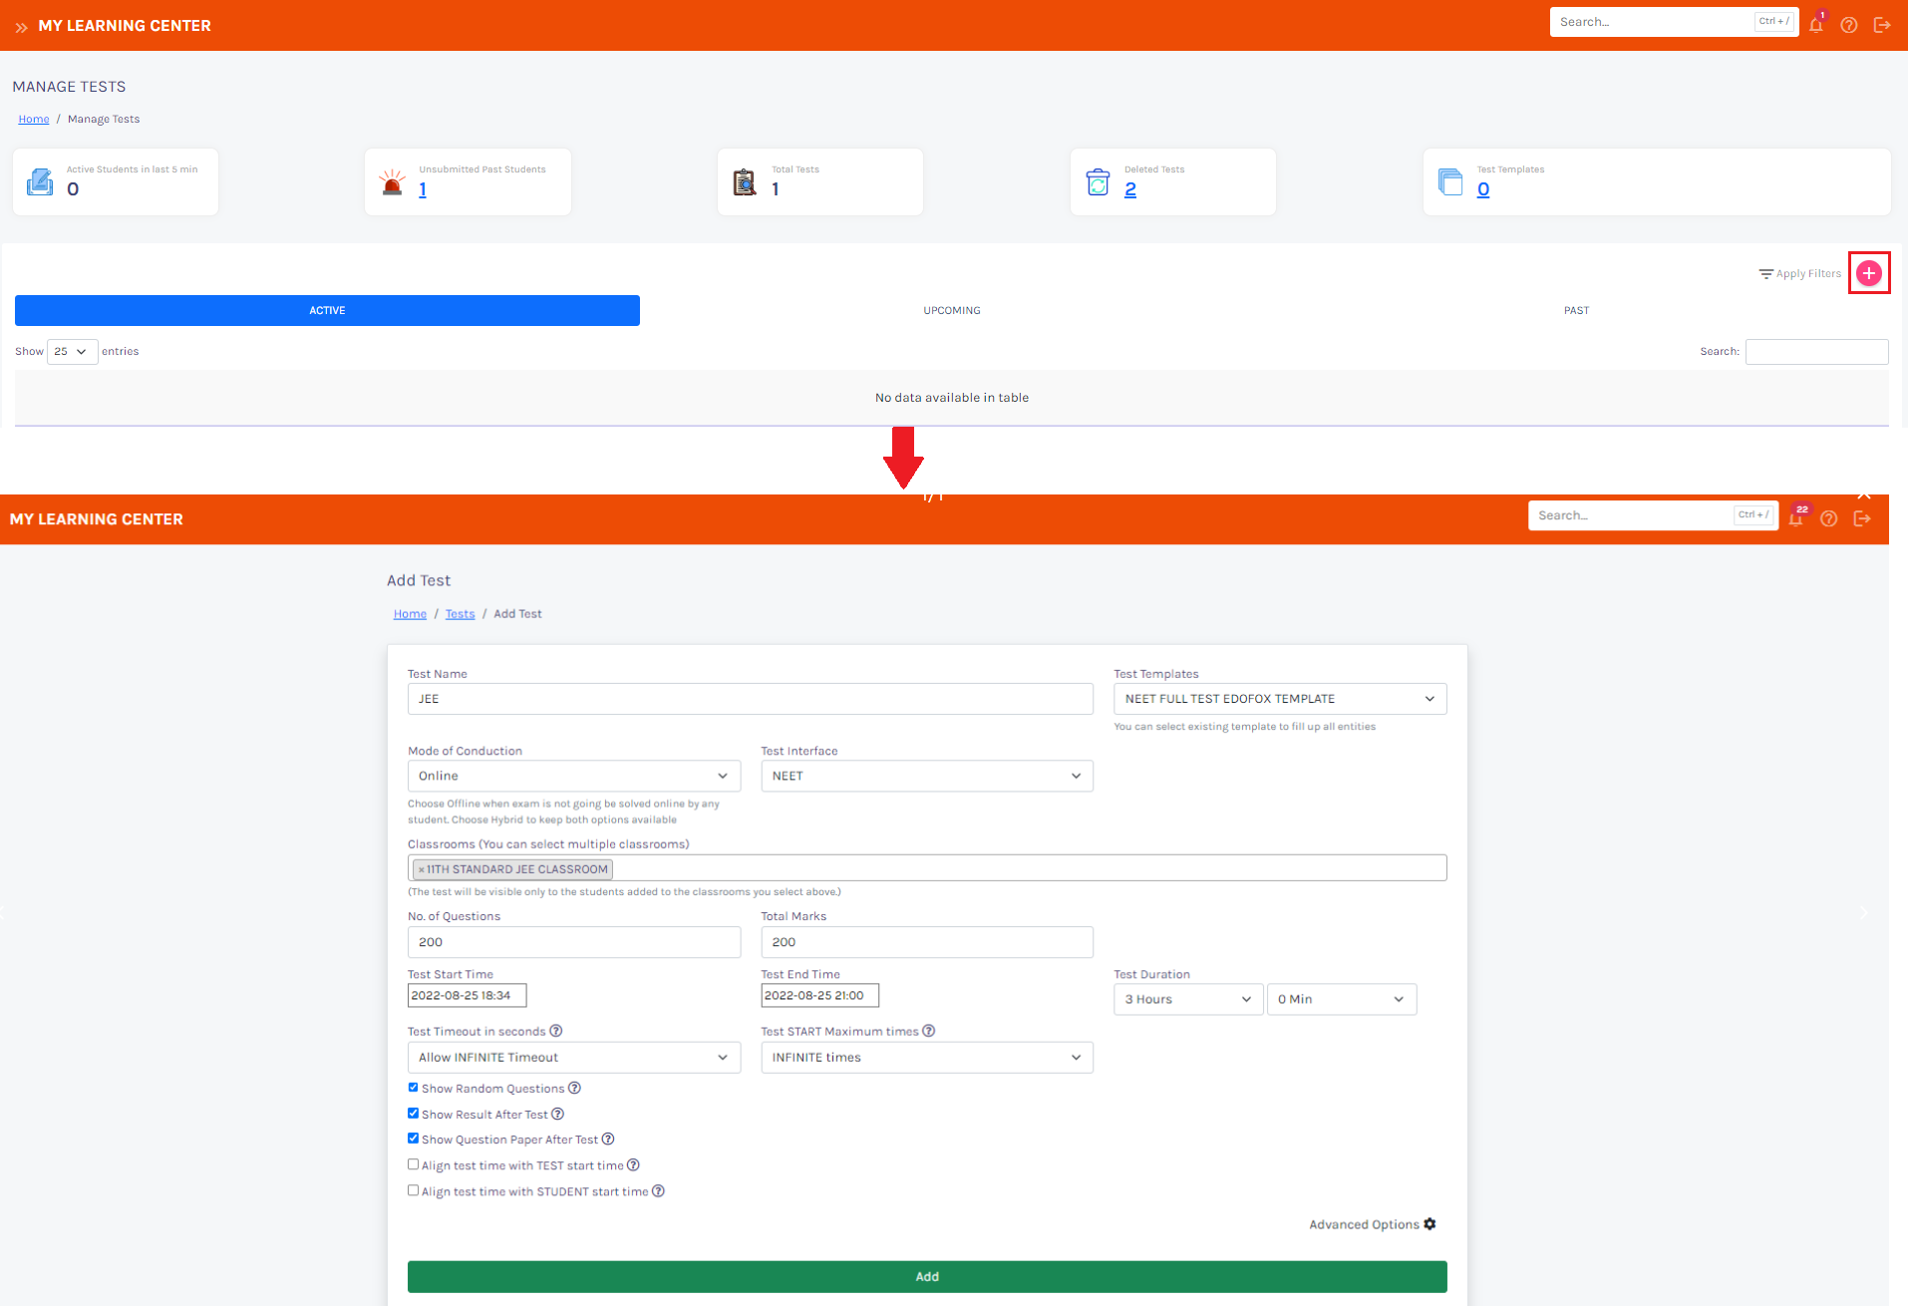
Task: Open Apply Filters option
Action: 1799,274
